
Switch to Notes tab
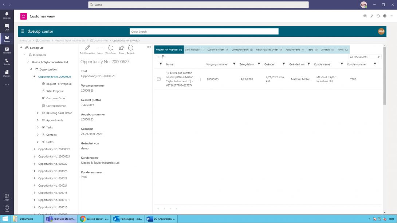tap(343, 49)
